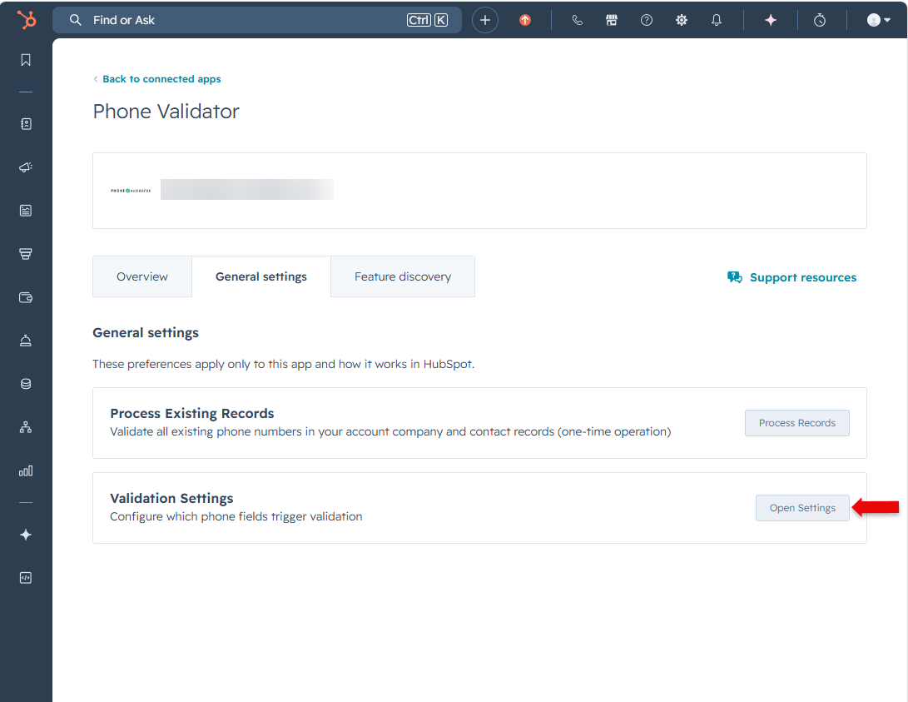908x702 pixels.
Task: Open the Content sidebar icon
Action: coord(26,211)
